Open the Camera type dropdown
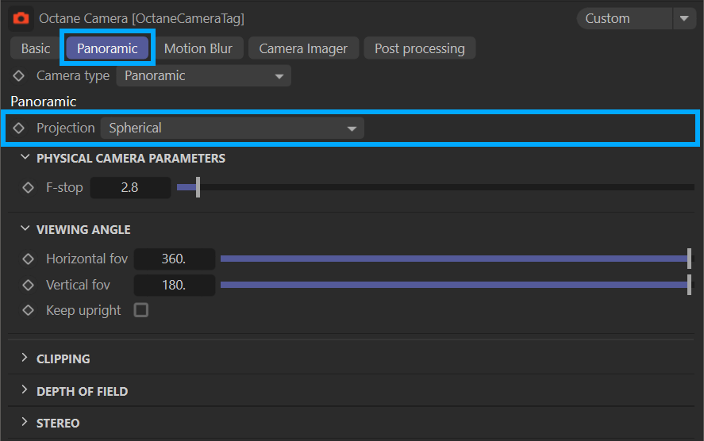Image resolution: width=704 pixels, height=441 pixels. (203, 76)
